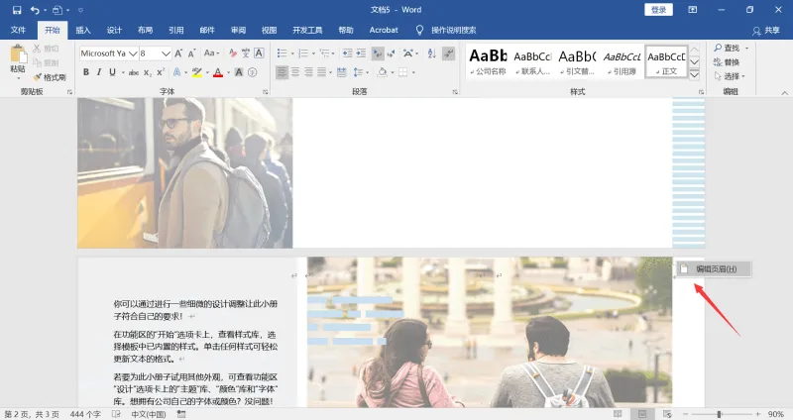Apply the 公司名称 style
The image size is (793, 420).
[488, 62]
